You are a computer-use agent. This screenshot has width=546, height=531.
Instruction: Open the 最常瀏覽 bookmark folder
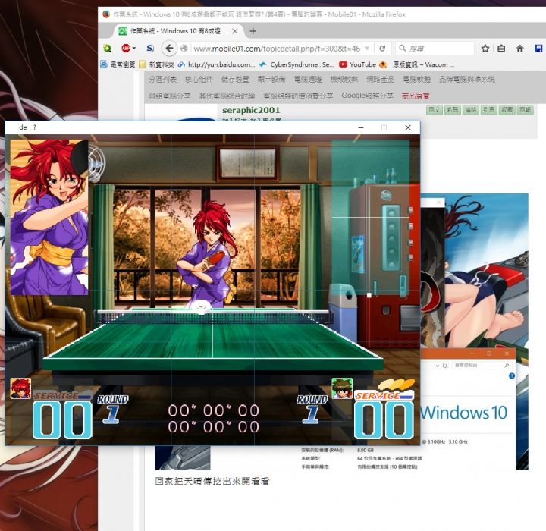[x=118, y=64]
